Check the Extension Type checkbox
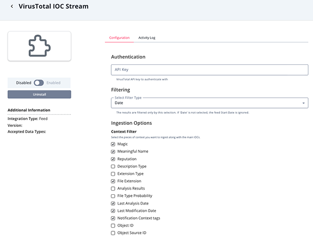Viewport: 313px width, 237px height. tap(113, 174)
